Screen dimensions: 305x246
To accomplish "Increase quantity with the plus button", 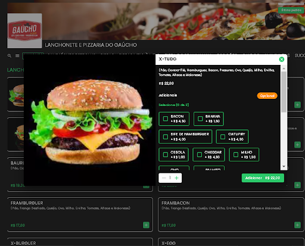I will (x=176, y=178).
